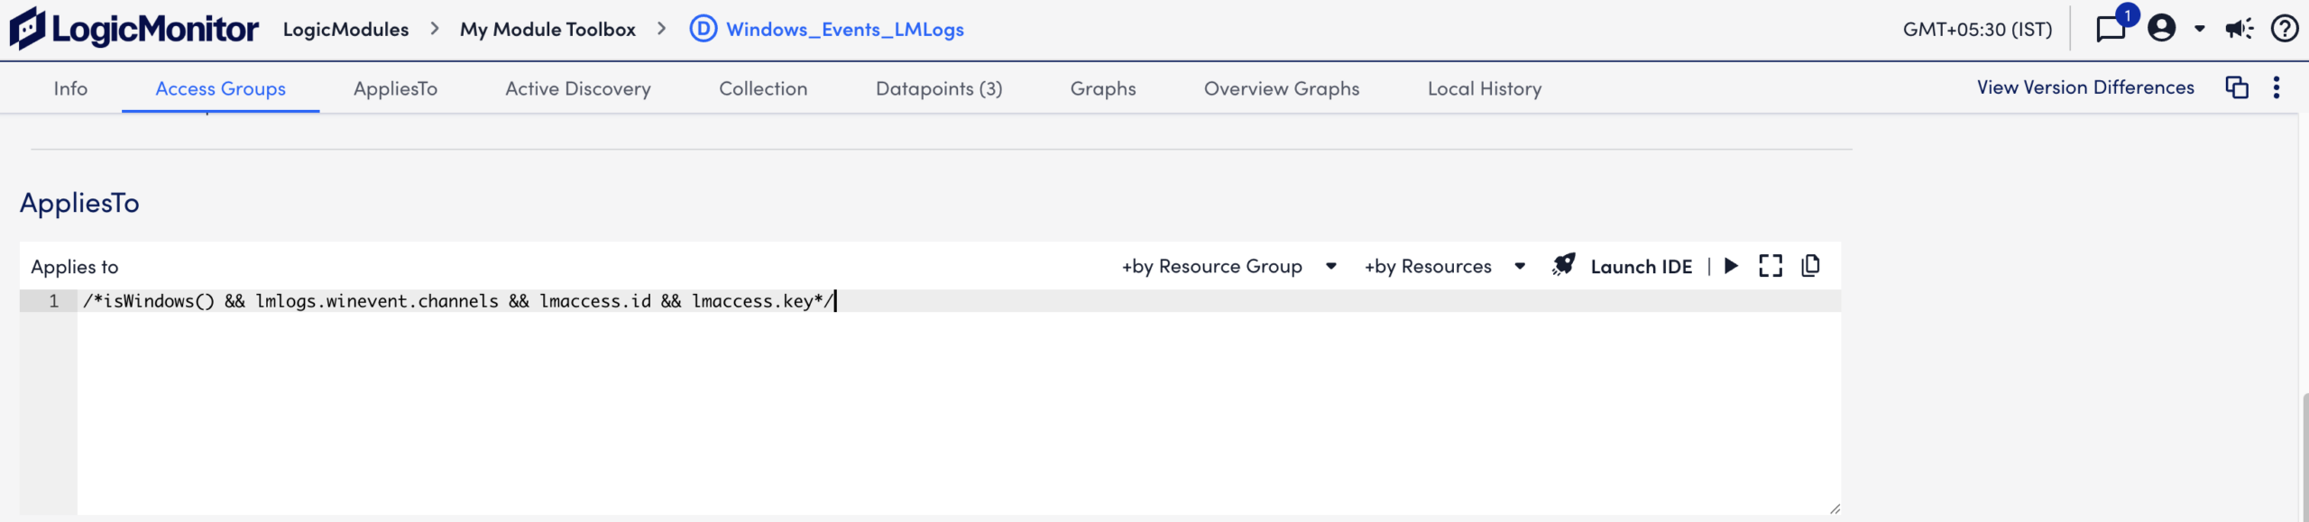2309x522 pixels.
Task: Switch to the AppliesTo tab
Action: click(395, 88)
